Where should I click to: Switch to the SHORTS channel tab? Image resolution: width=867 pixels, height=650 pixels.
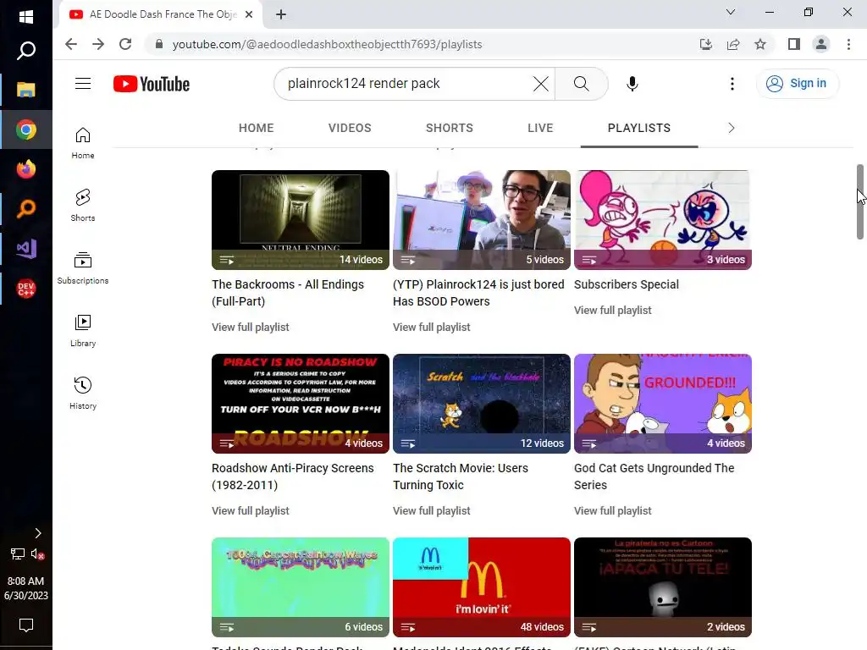pyautogui.click(x=450, y=129)
